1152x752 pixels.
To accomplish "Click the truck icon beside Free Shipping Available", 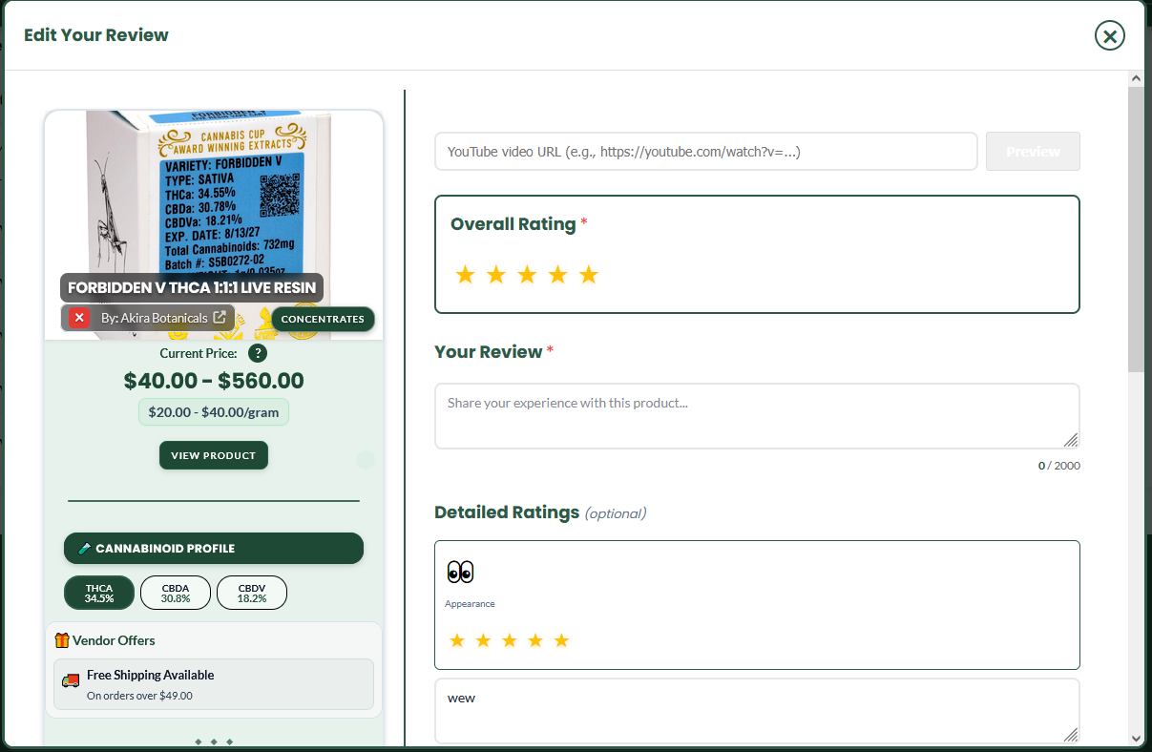I will click(70, 679).
